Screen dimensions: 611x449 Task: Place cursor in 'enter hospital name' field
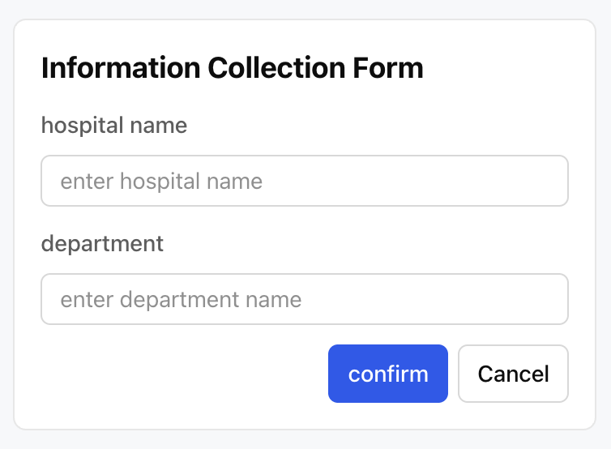(x=305, y=181)
